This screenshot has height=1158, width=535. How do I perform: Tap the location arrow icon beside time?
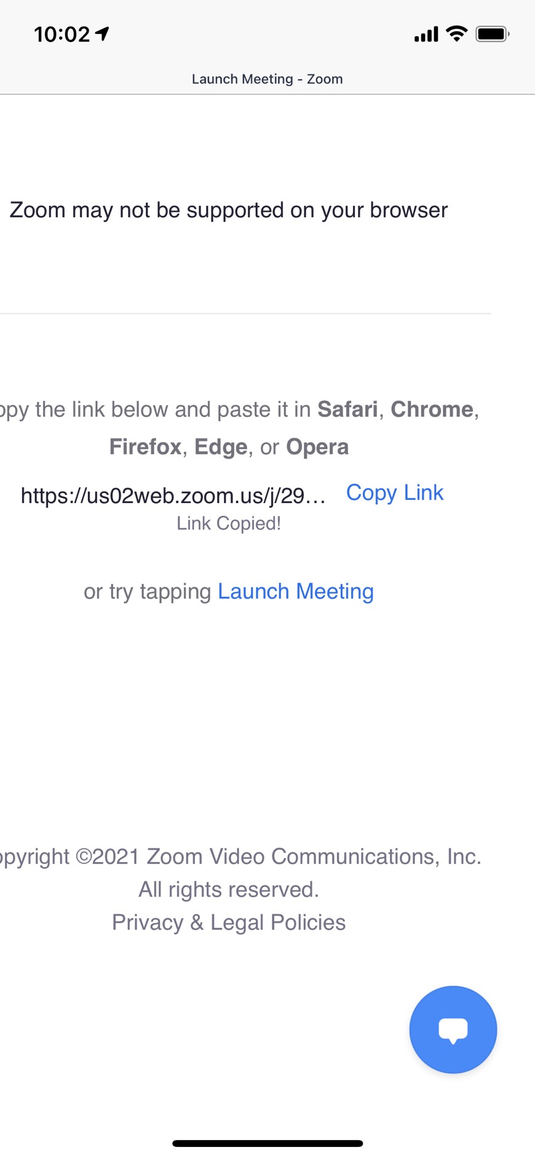click(103, 33)
